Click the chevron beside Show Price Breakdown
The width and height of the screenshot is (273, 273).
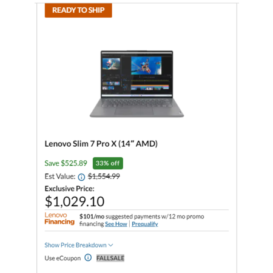pyautogui.click(x=110, y=245)
